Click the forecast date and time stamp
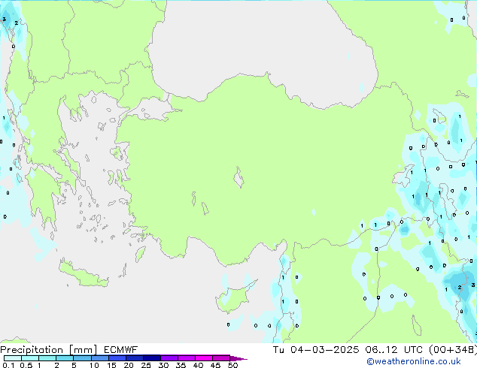 [x=374, y=350]
